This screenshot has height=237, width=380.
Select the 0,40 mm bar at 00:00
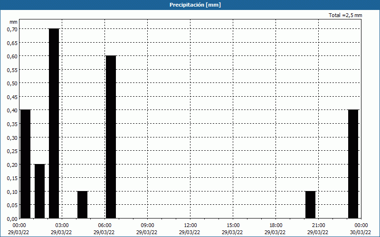(26, 164)
